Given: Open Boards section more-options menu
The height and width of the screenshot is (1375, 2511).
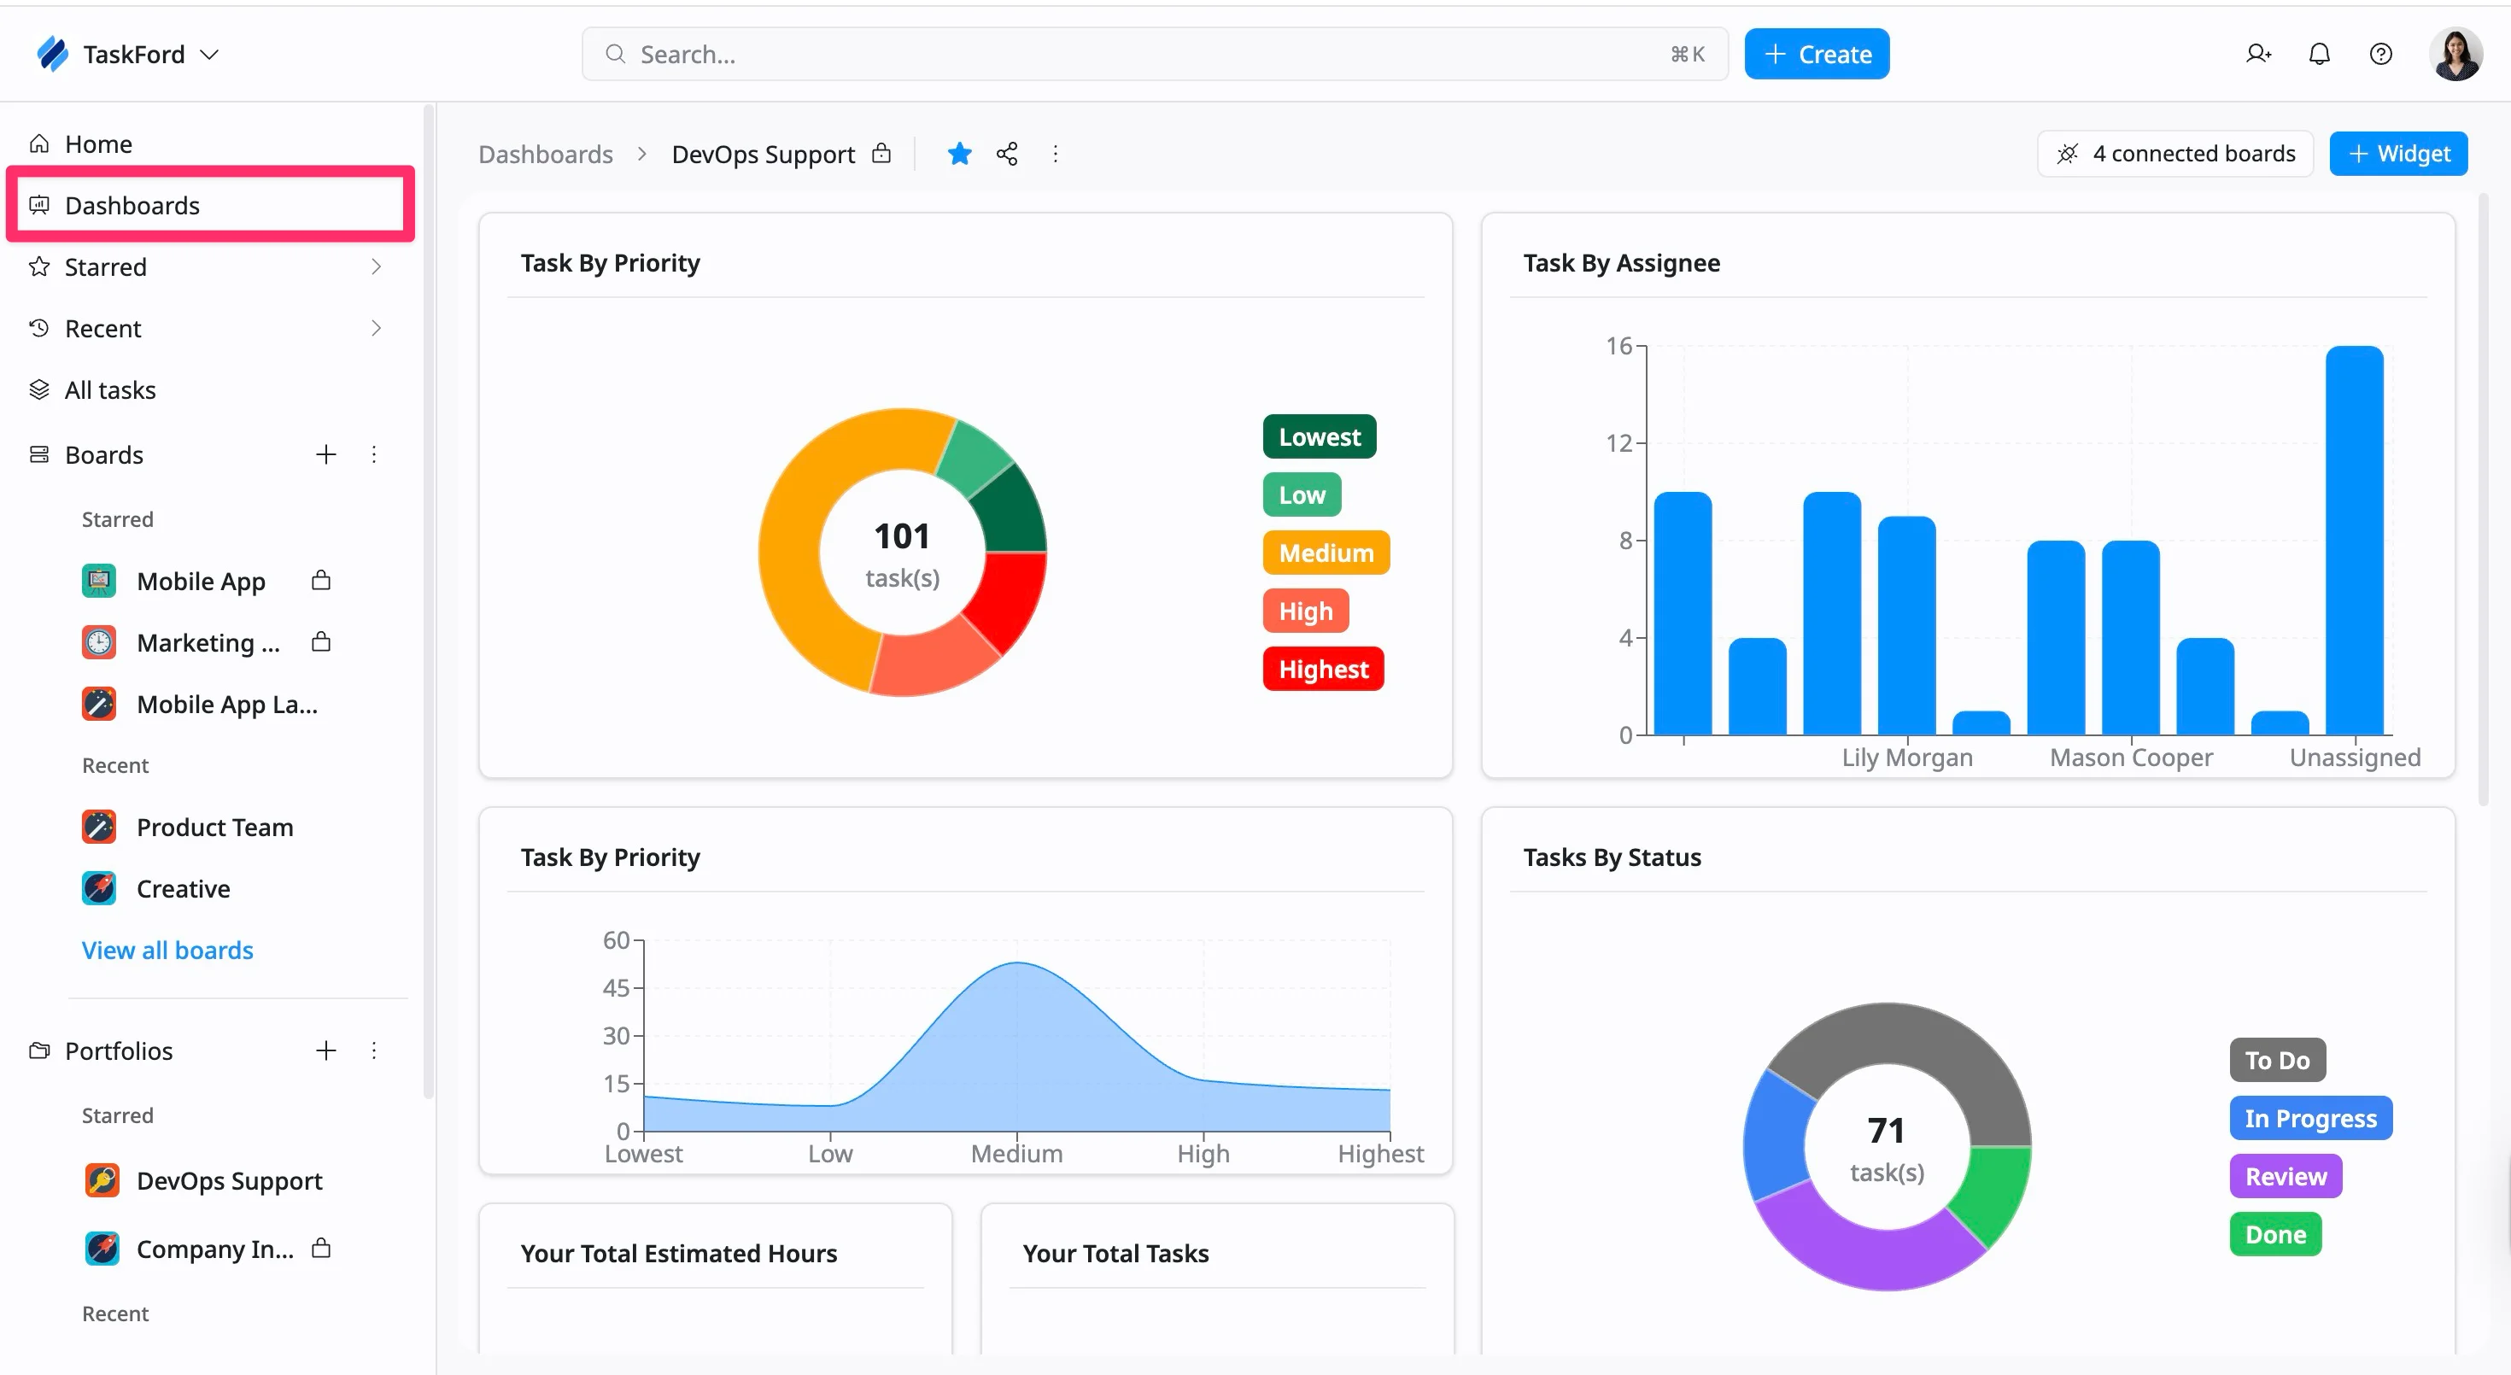Looking at the screenshot, I should [x=374, y=455].
